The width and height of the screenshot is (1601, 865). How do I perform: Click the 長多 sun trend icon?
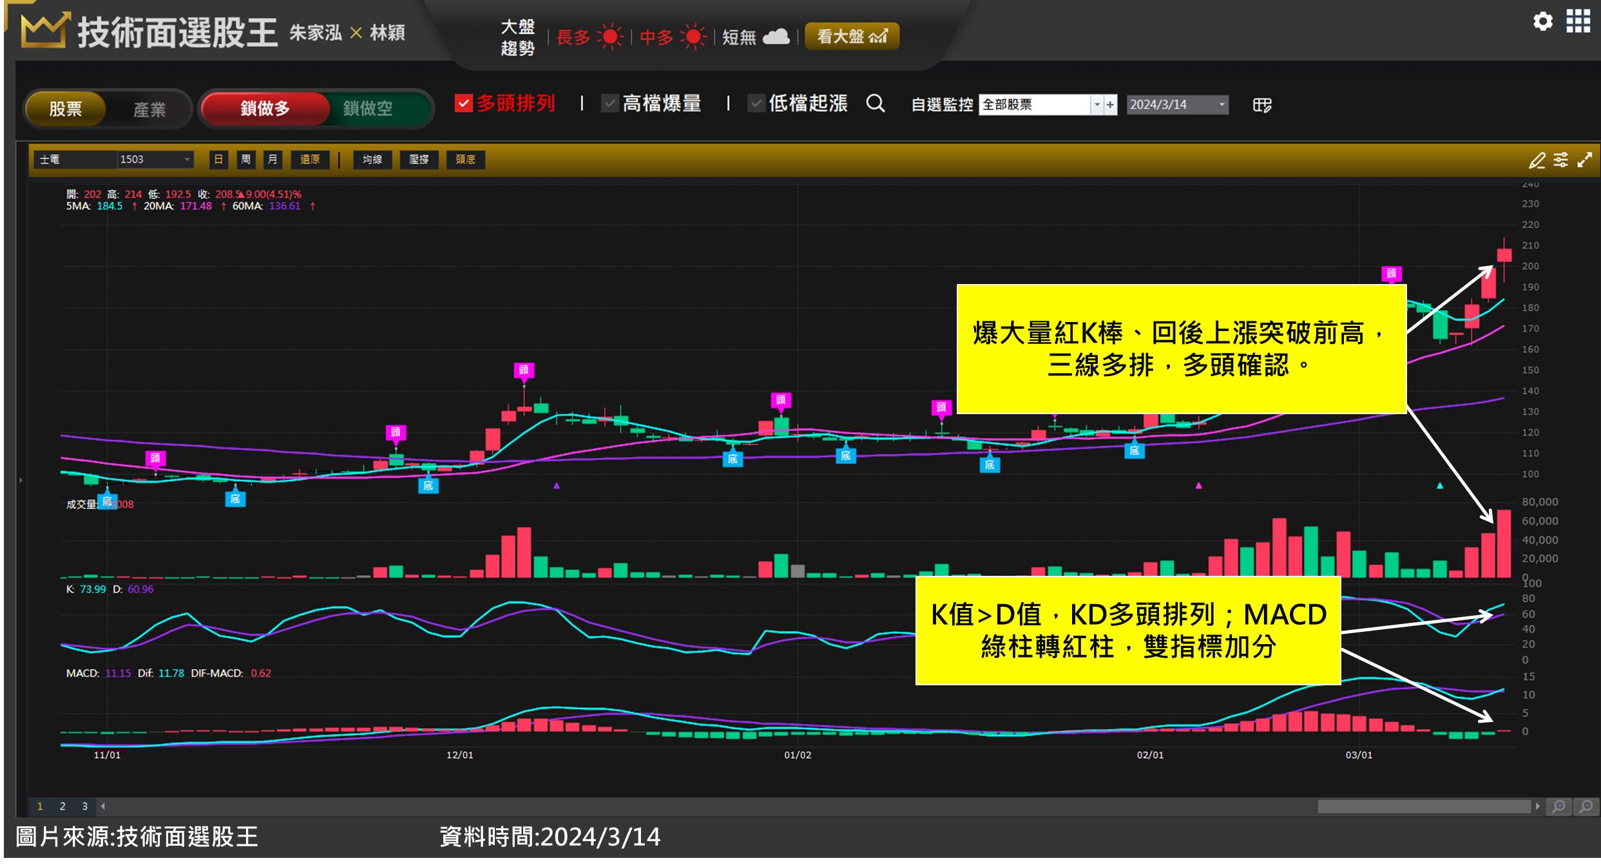(x=609, y=37)
